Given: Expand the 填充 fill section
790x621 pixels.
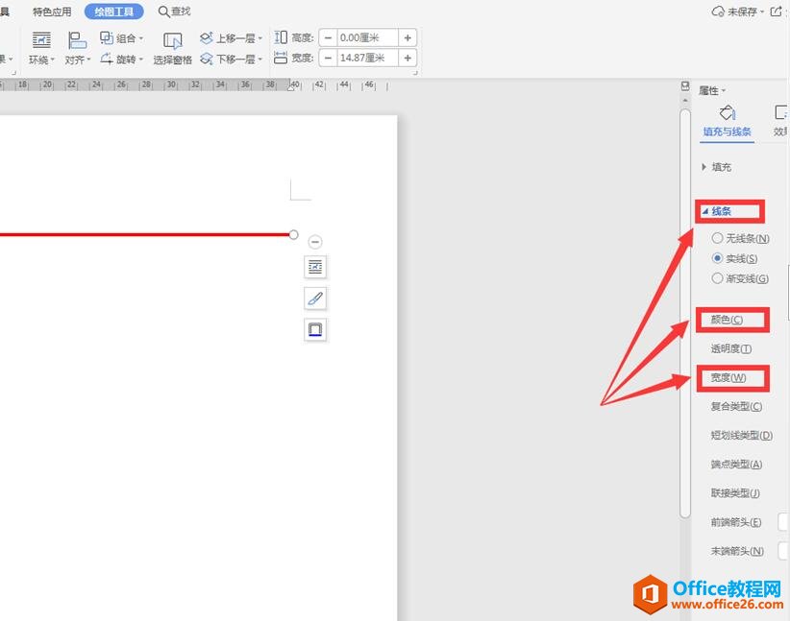Looking at the screenshot, I should 704,167.
